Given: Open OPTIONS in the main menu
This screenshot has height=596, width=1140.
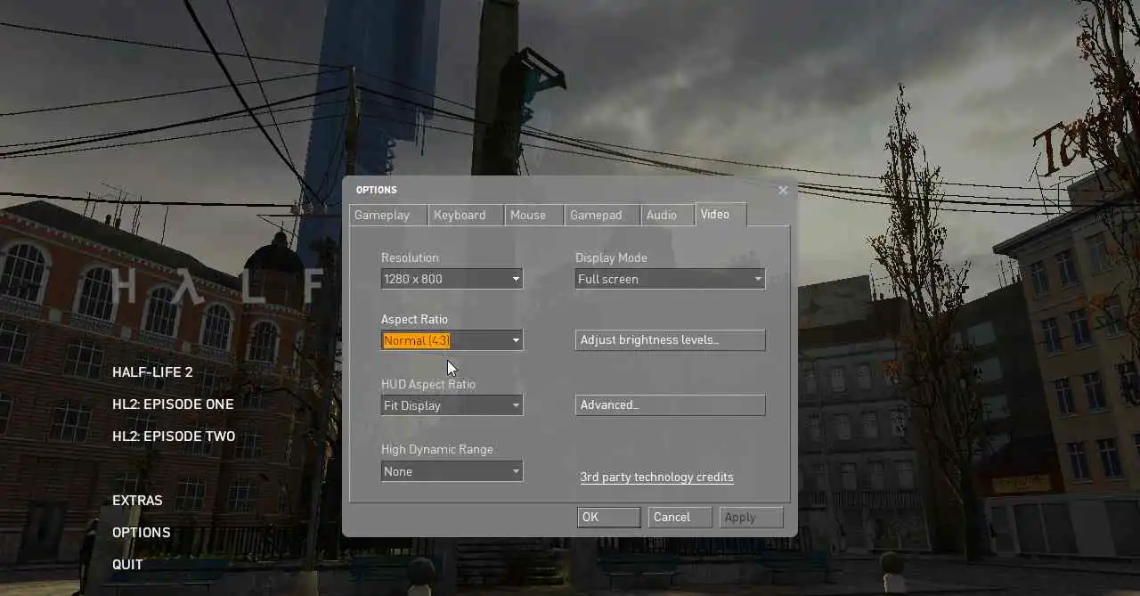Looking at the screenshot, I should (142, 533).
